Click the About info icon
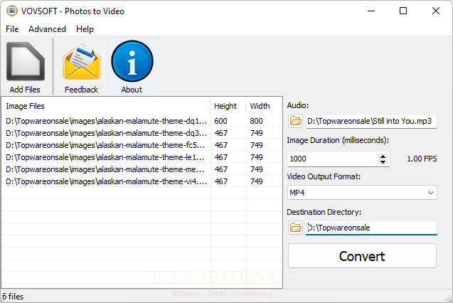453x303 pixels. (132, 61)
